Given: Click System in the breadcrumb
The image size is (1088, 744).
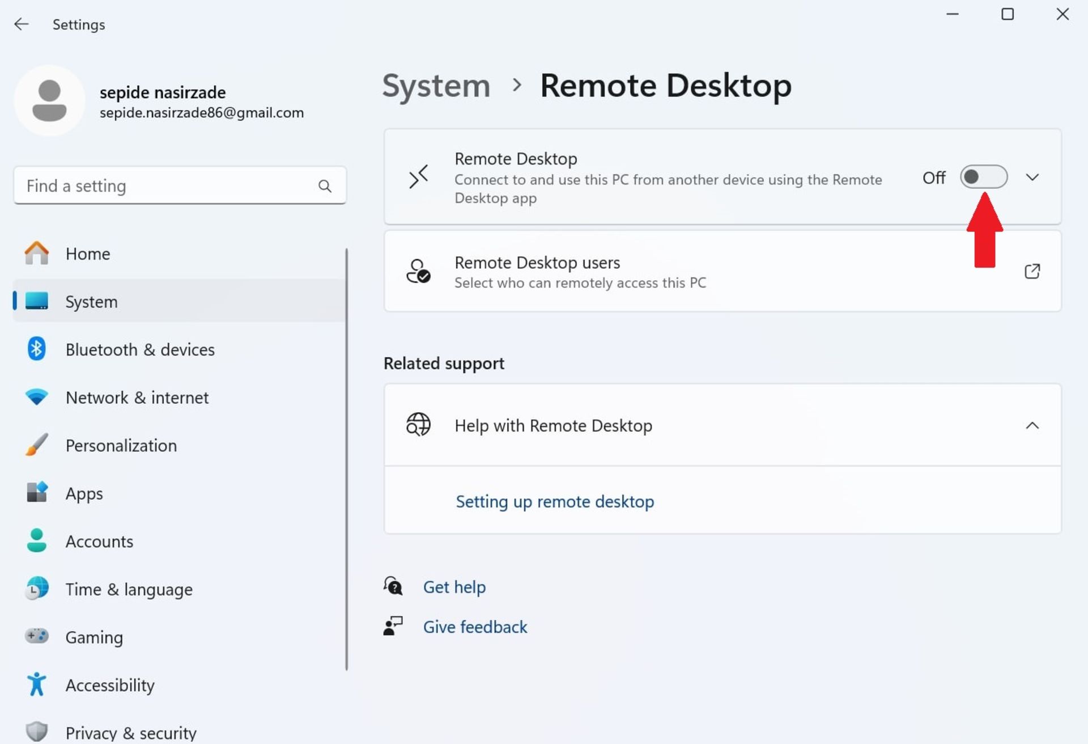Looking at the screenshot, I should [x=436, y=86].
